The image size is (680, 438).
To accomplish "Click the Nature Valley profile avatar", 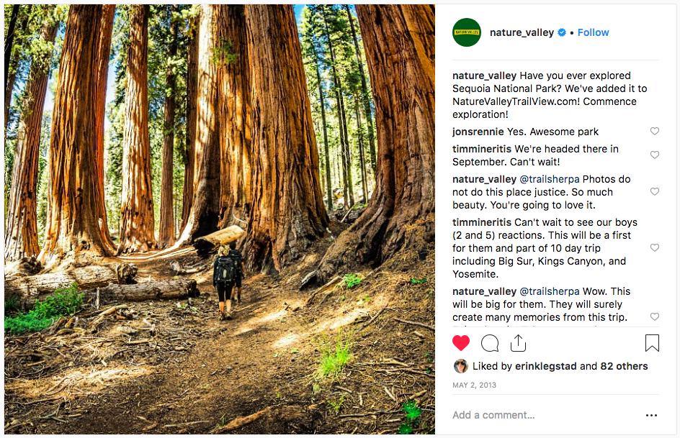I will (467, 32).
